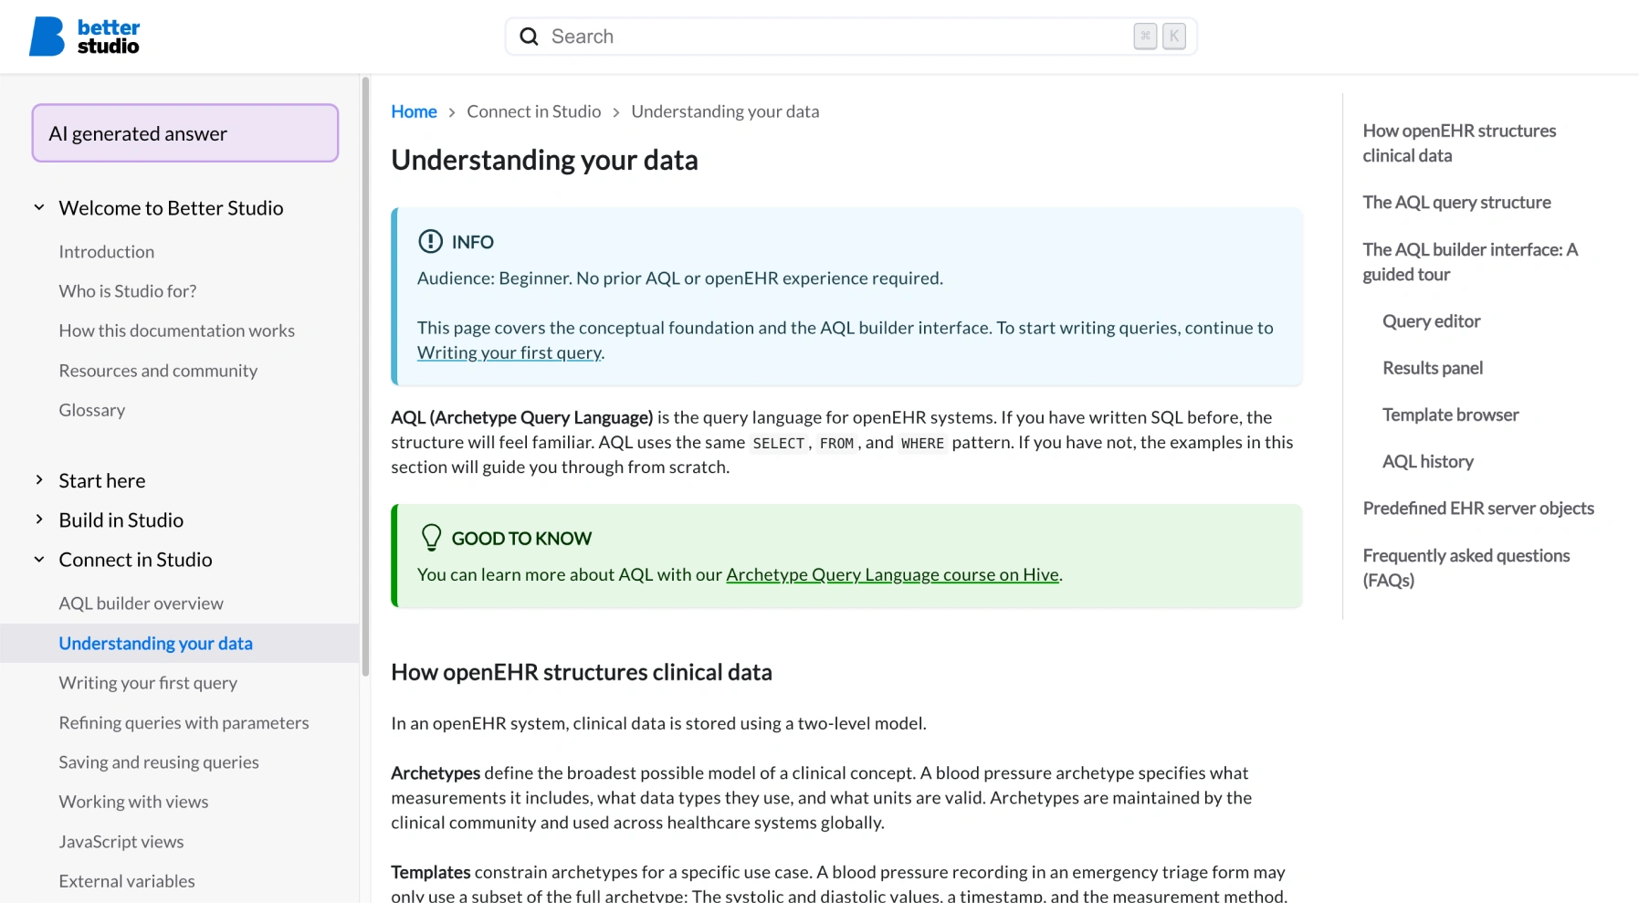Open Archetype Query Language course on Hive
The image size is (1639, 903).
pyautogui.click(x=892, y=574)
